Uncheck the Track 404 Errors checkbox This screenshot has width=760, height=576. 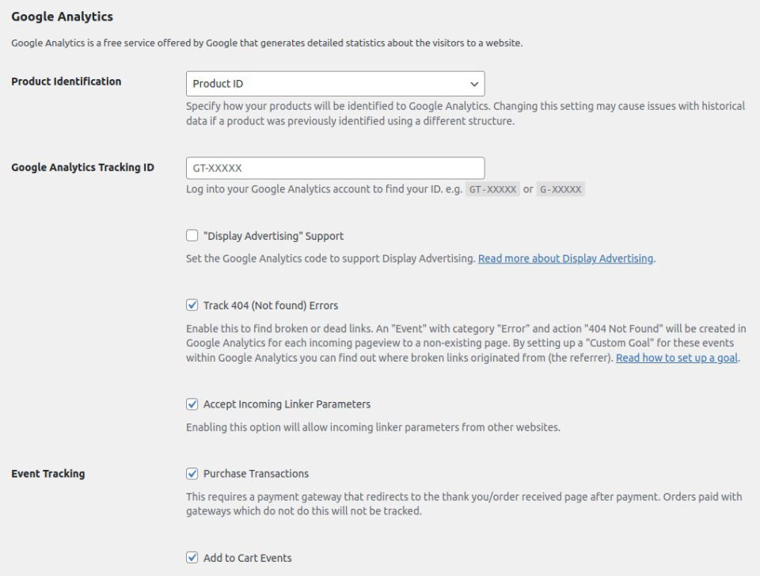pos(192,305)
